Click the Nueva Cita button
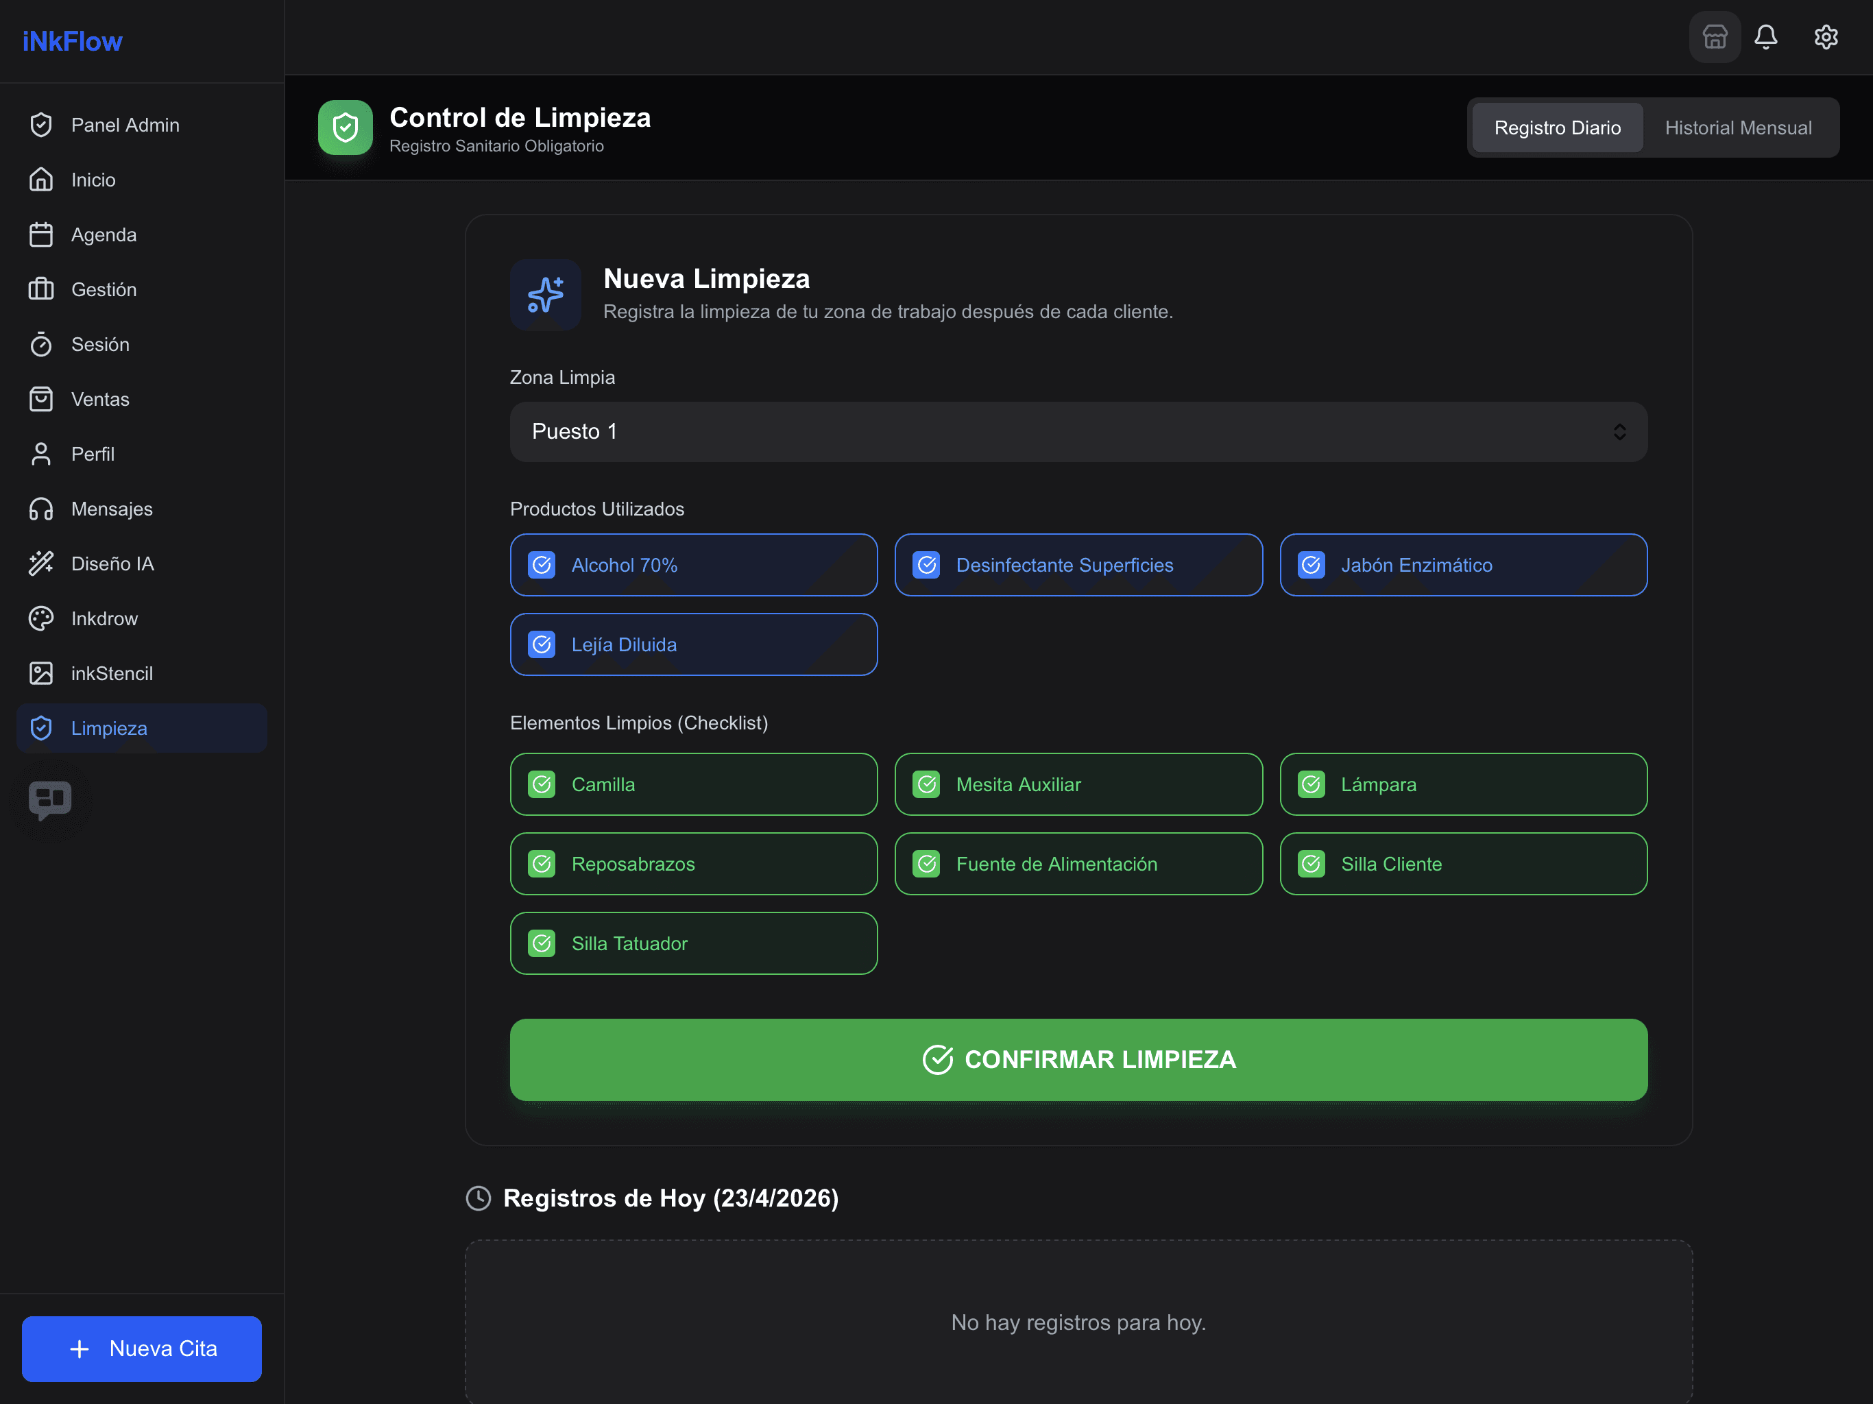 [141, 1348]
